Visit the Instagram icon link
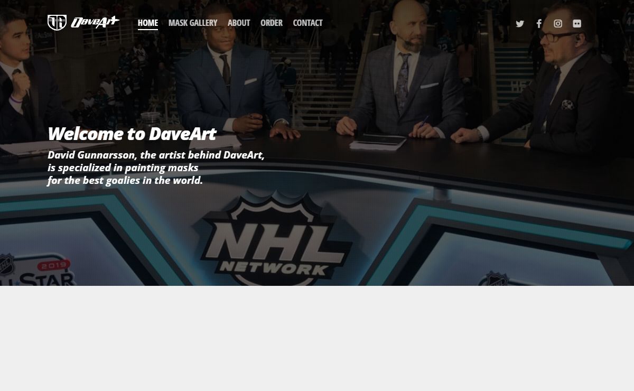 (x=558, y=24)
